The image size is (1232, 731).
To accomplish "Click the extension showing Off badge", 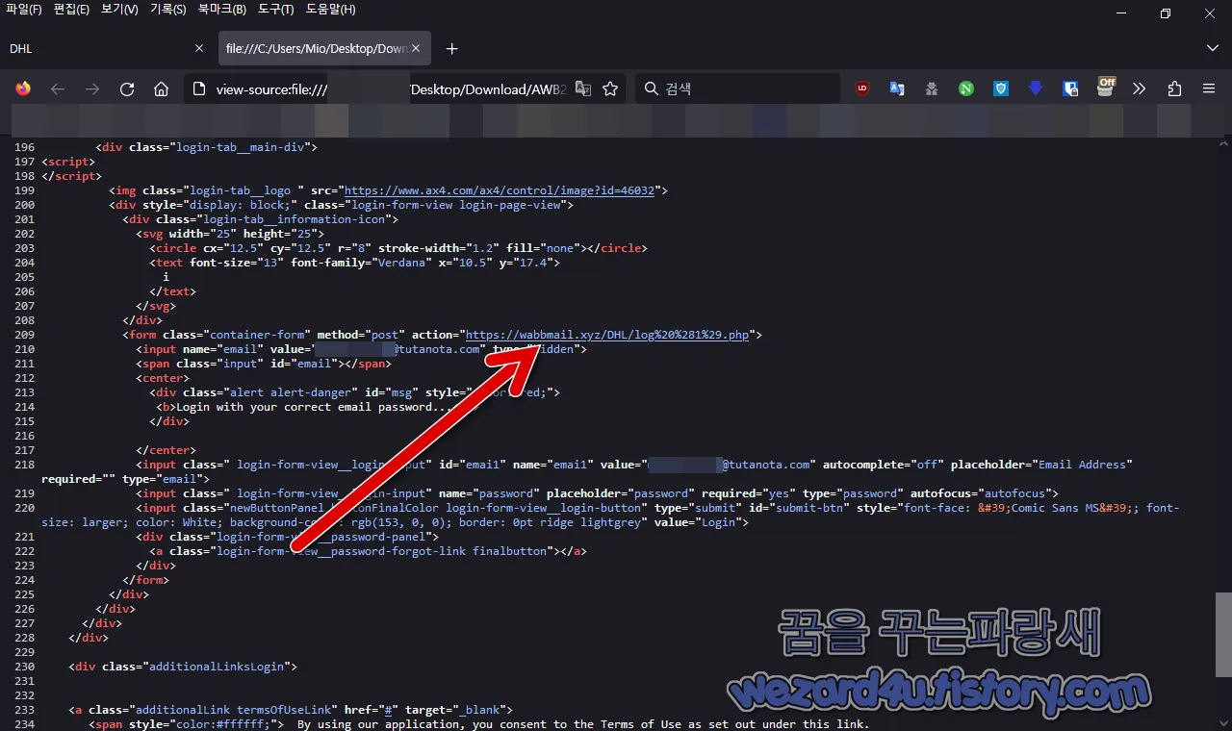I will (x=1105, y=87).
